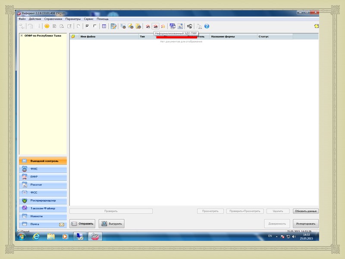Screen dimensions: 345x259
Task: Click the Проверить+Просмотреть button
Action: (245, 211)
